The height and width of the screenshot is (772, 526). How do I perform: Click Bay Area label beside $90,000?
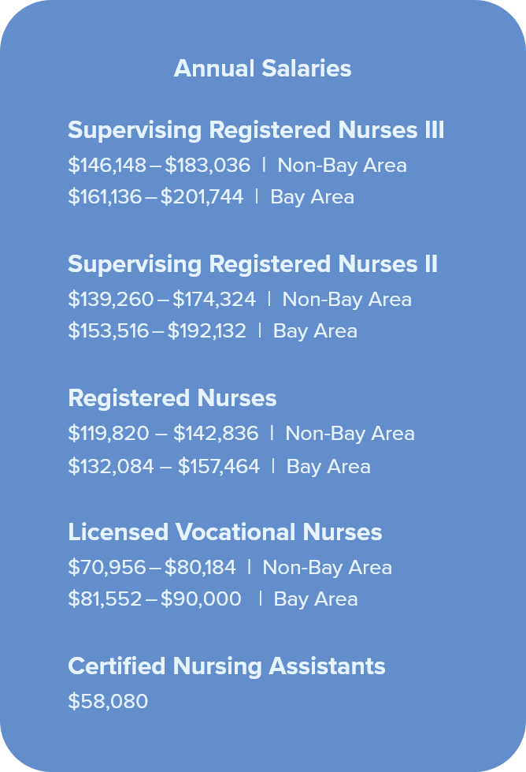point(315,599)
